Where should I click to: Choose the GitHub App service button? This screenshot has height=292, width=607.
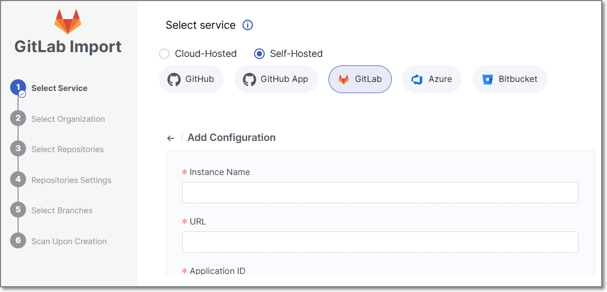[x=276, y=79]
